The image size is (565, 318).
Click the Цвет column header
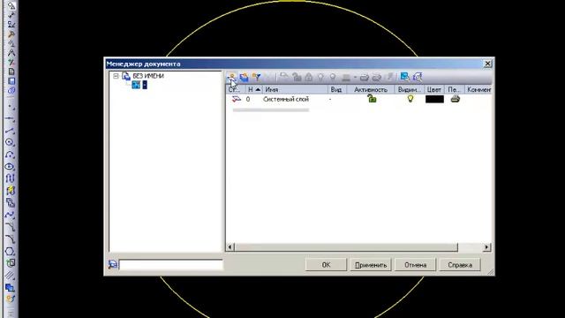point(434,89)
